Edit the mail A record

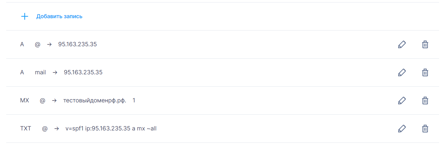tap(402, 72)
